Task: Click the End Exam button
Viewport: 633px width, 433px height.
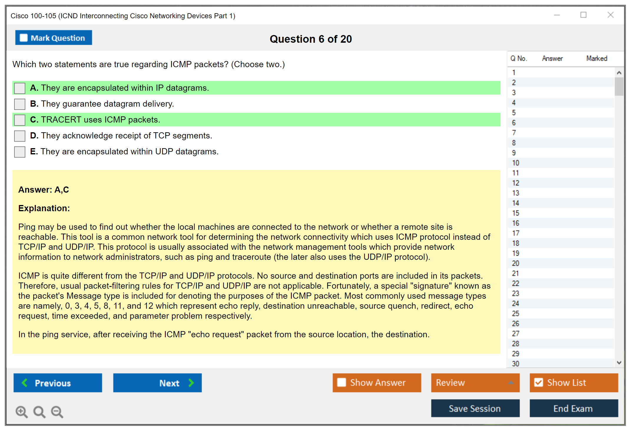Action: coord(573,408)
